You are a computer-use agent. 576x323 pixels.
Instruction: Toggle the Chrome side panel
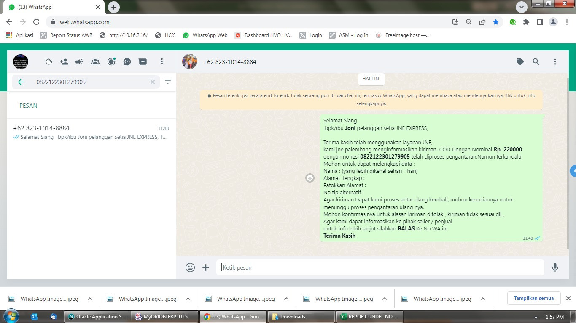tap(539, 22)
